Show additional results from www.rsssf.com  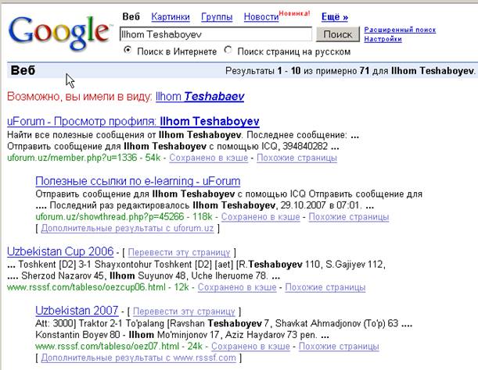click(x=138, y=358)
